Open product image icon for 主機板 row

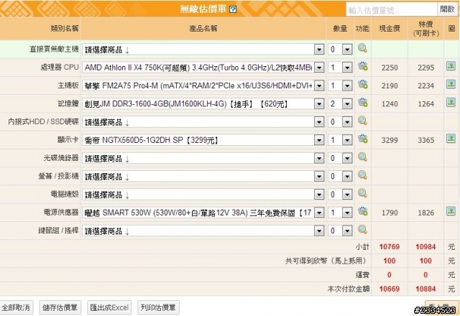tap(451, 85)
